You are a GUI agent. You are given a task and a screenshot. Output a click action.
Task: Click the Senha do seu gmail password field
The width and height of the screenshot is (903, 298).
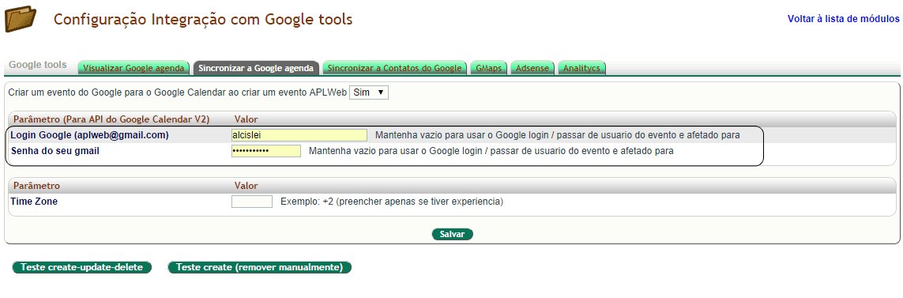click(x=266, y=151)
